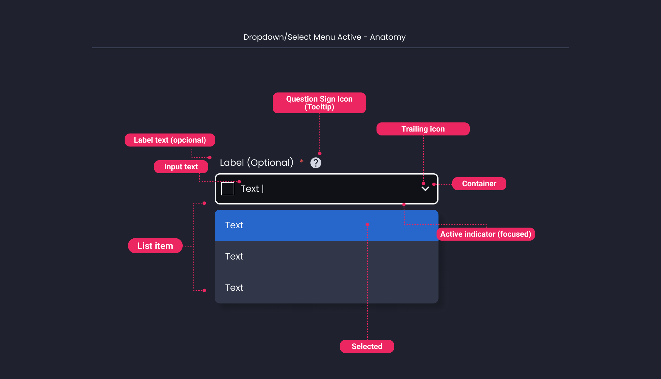Click into the 'Text |' input field
Screen dimensions: 661x379
(326, 189)
